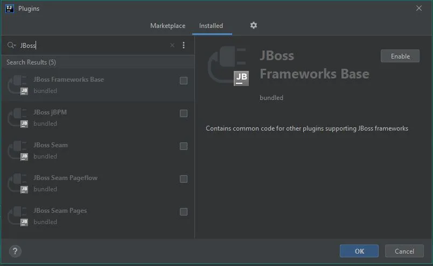Open the search options three-dot menu

click(184, 45)
